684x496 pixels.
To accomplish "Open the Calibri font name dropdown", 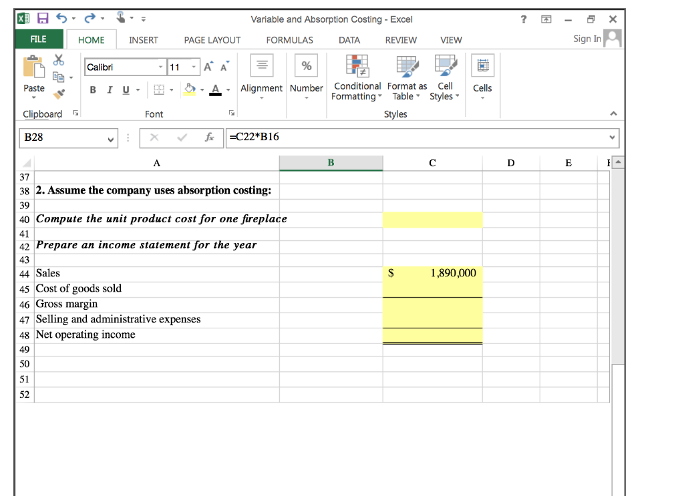I will click(160, 67).
